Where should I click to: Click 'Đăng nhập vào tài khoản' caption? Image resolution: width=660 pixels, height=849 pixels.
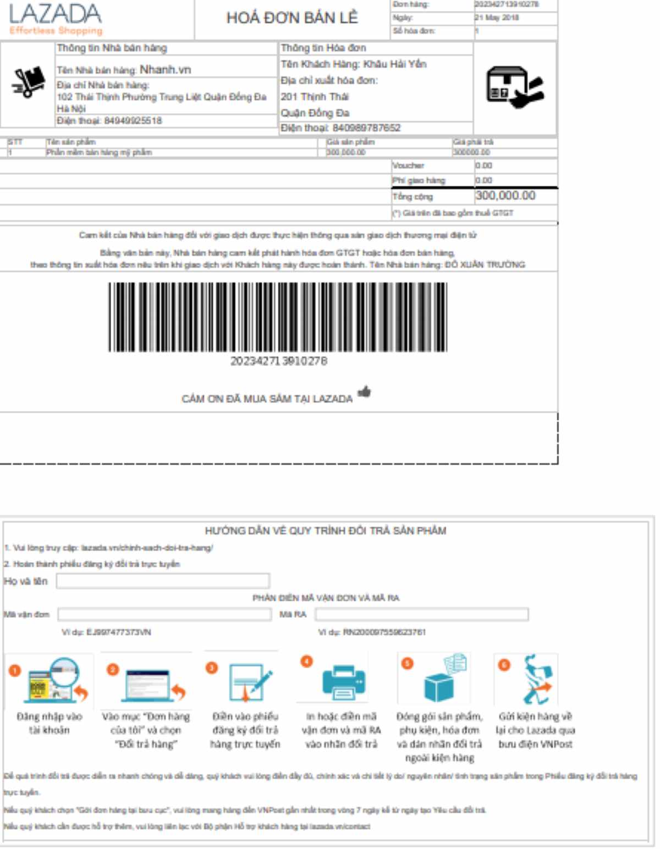(50, 723)
